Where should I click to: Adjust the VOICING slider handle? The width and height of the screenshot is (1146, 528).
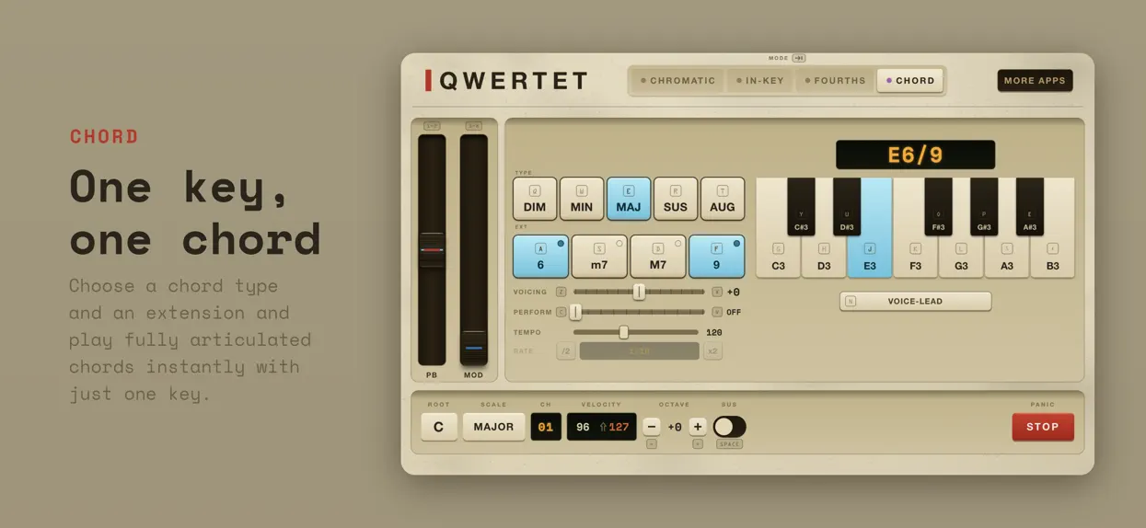coord(639,292)
